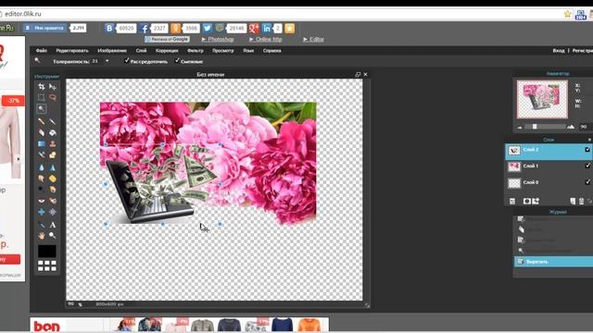Select the Spot Heal tool
Screen dimensions: 593x333
[x=53, y=201]
